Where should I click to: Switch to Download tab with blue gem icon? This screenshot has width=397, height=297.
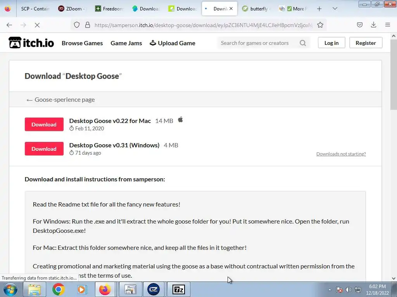point(146,9)
